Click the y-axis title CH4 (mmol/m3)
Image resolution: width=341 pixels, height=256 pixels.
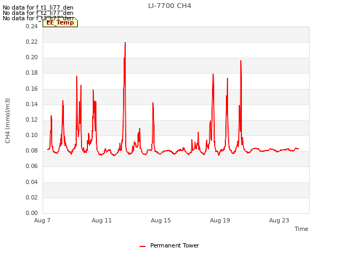[7, 121]
